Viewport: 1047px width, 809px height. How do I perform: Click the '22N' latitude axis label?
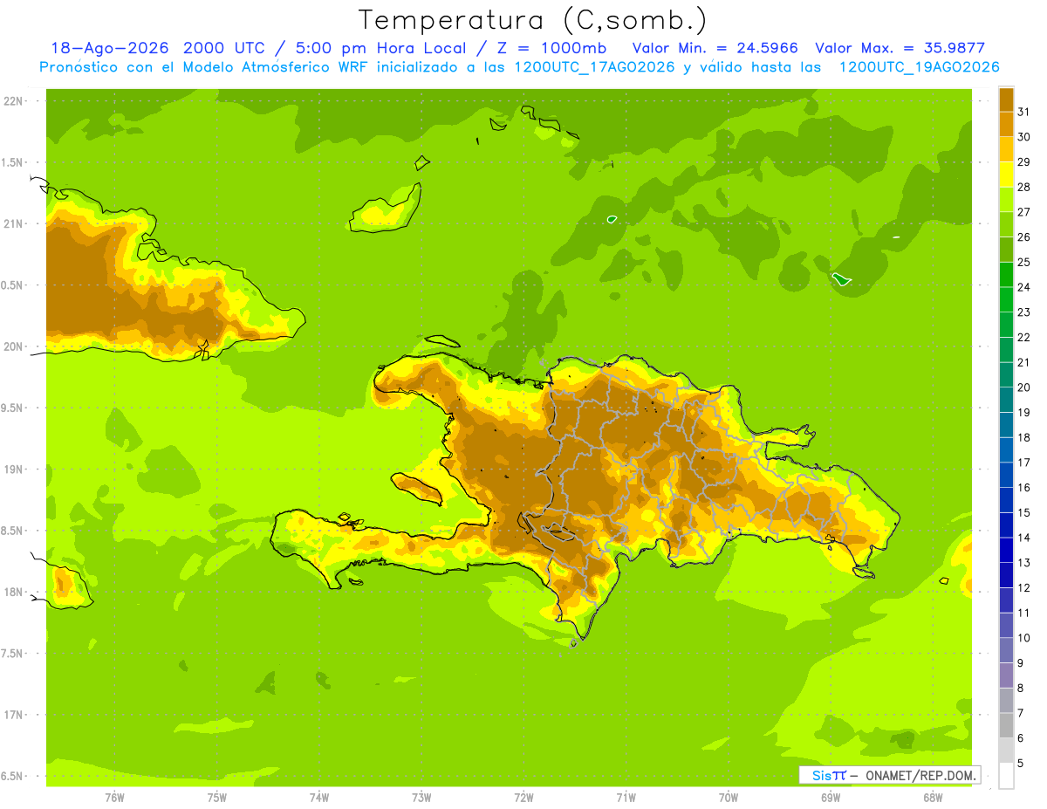tap(14, 101)
